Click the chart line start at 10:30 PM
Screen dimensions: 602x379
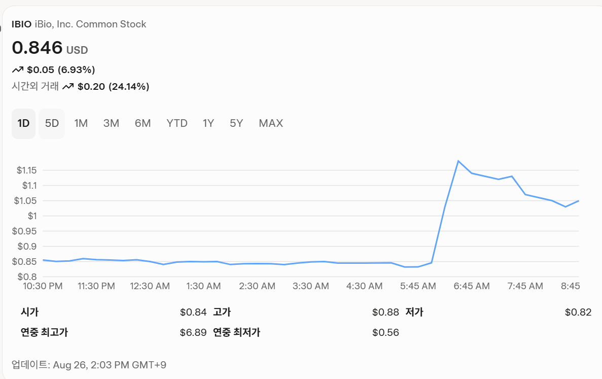point(44,260)
